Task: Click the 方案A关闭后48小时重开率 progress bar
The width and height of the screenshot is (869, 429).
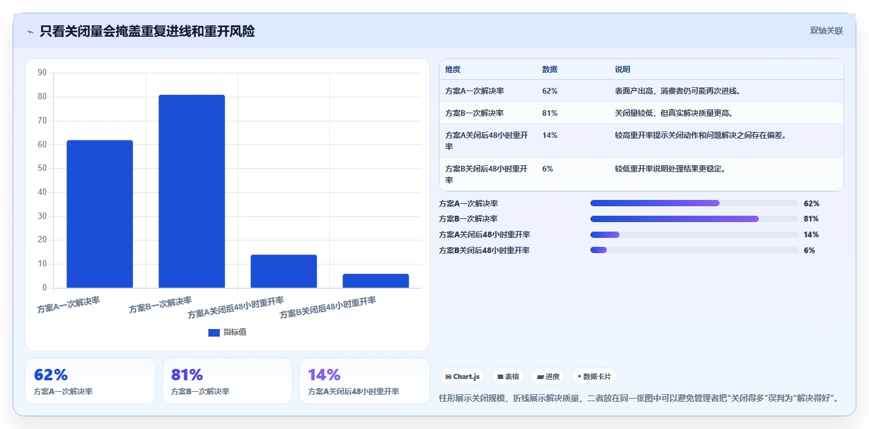Action: click(x=694, y=235)
